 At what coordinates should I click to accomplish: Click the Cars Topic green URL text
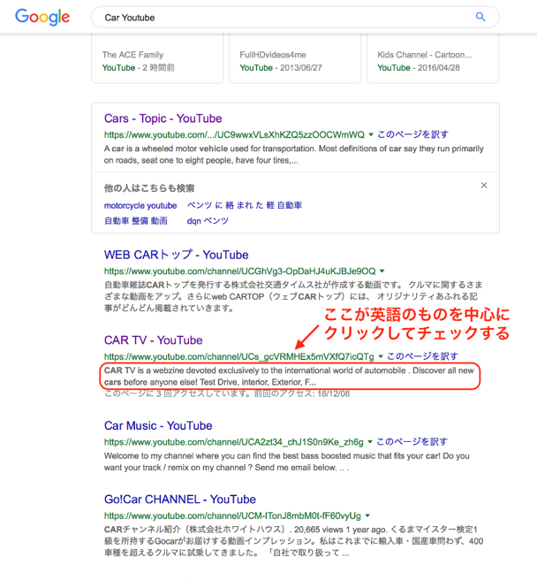click(234, 135)
